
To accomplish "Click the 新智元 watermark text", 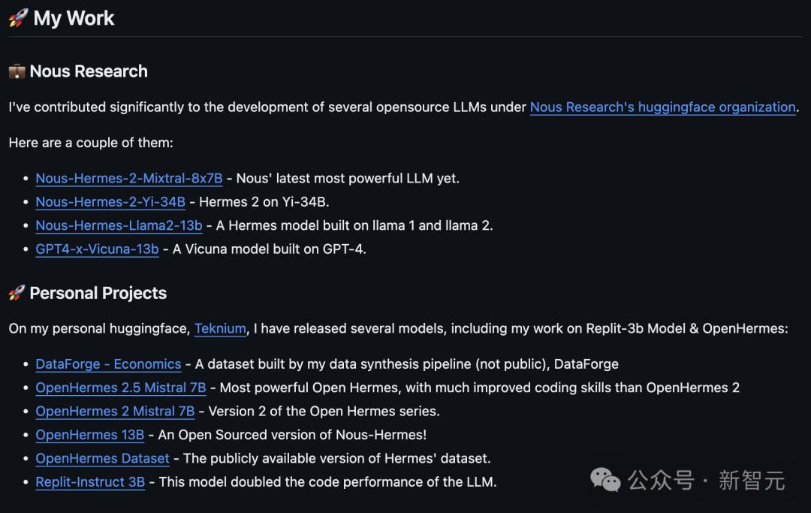I will (x=751, y=480).
